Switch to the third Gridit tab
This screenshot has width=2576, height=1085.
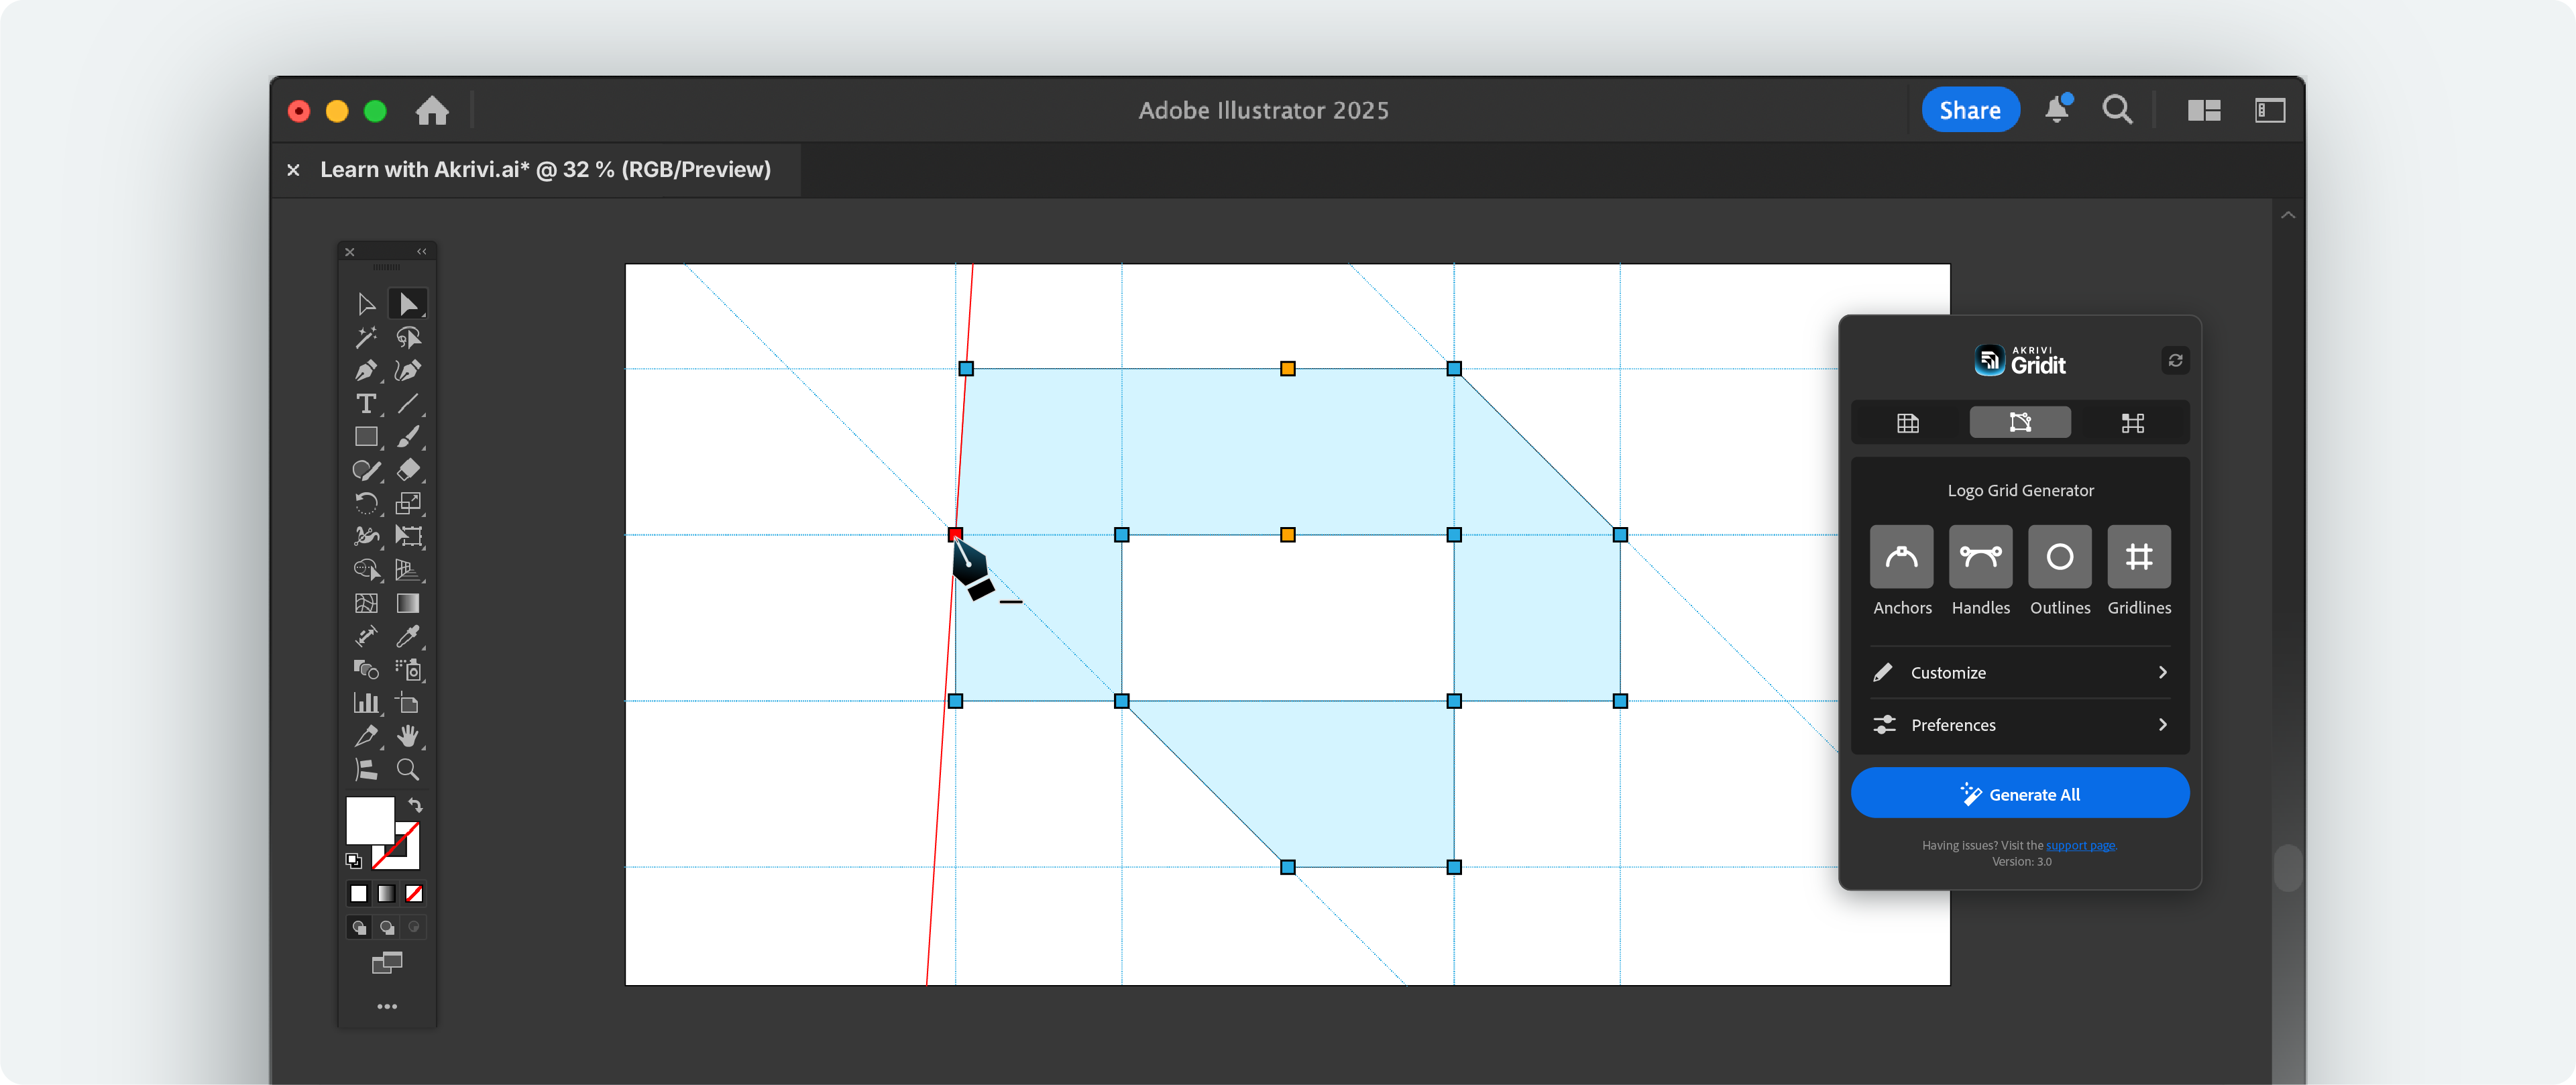(x=2133, y=422)
